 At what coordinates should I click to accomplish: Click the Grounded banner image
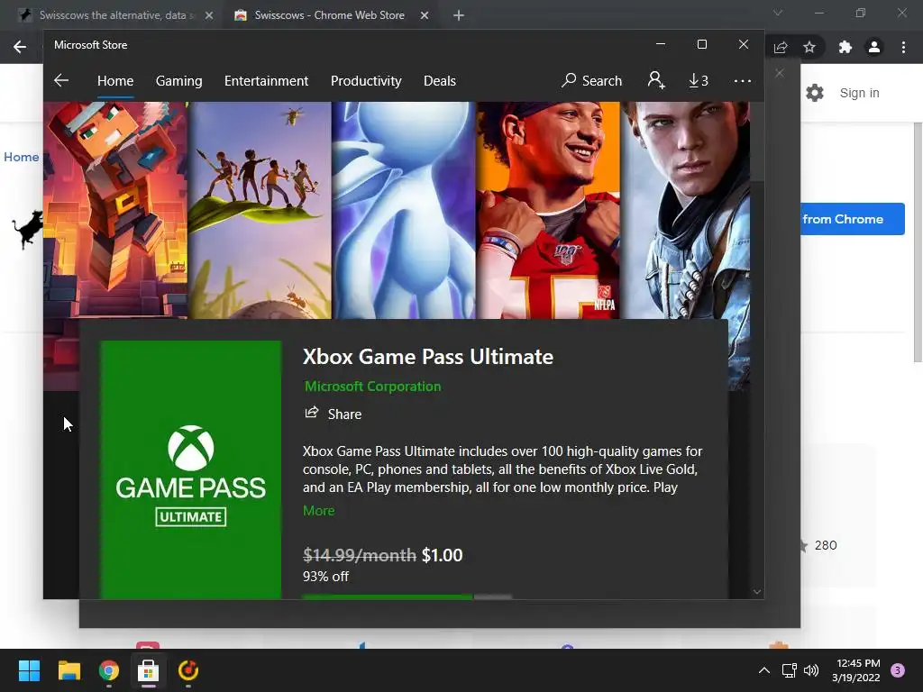tap(260, 210)
